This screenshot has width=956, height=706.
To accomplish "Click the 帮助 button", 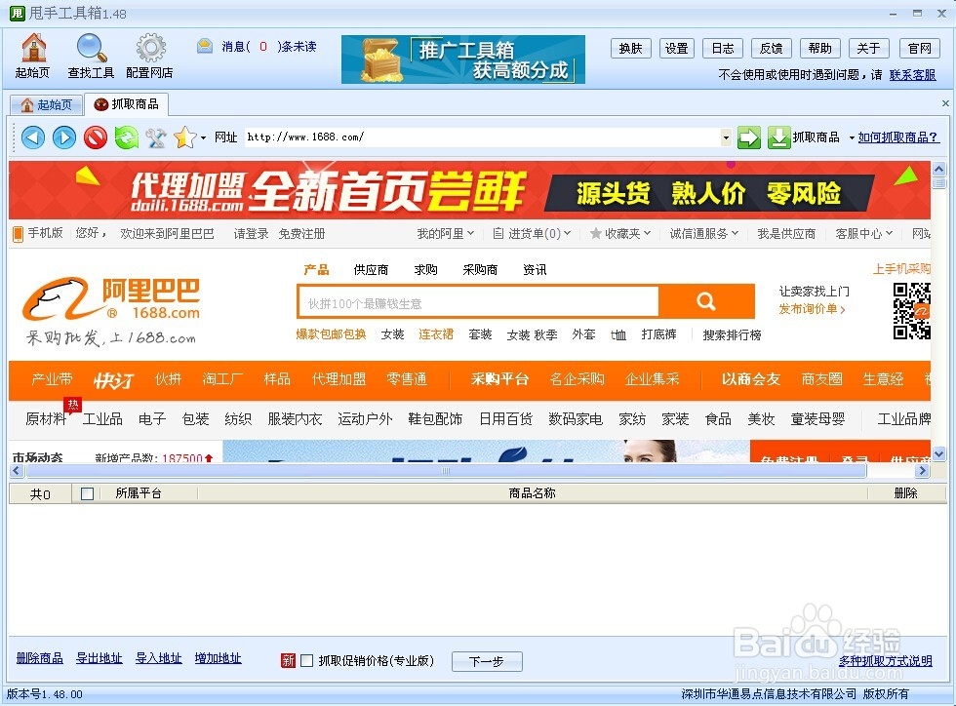I will [x=820, y=48].
